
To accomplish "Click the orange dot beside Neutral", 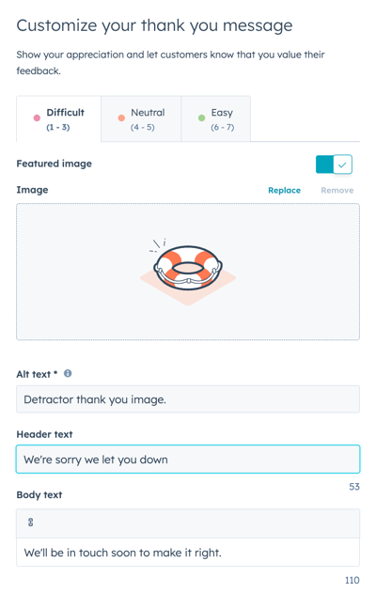I will (x=121, y=118).
